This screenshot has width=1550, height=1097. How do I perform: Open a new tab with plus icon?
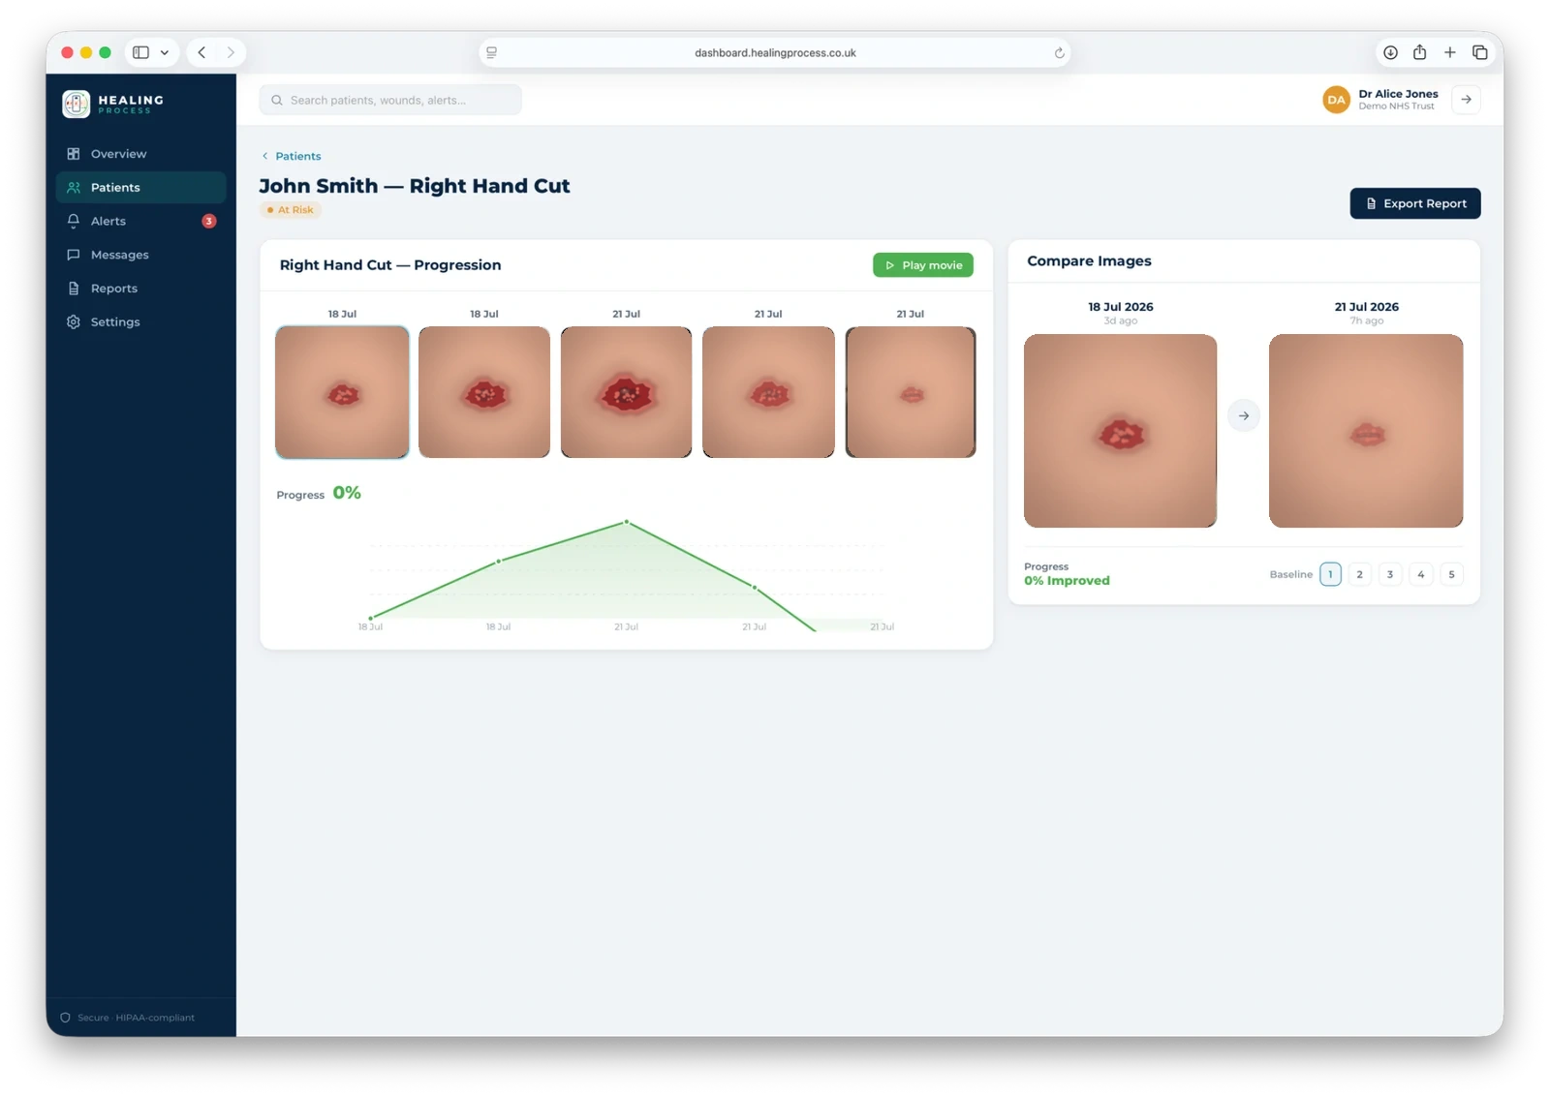click(1449, 52)
